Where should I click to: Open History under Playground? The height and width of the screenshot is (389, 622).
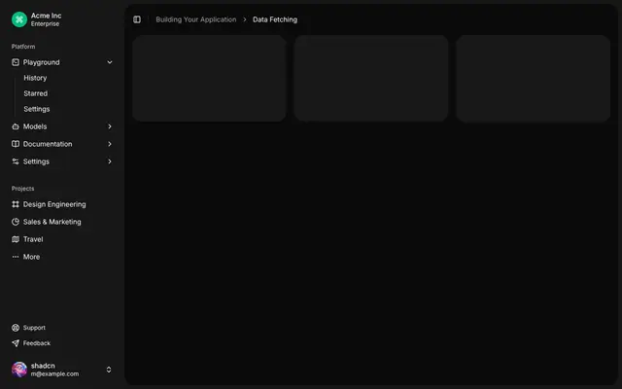tap(35, 78)
